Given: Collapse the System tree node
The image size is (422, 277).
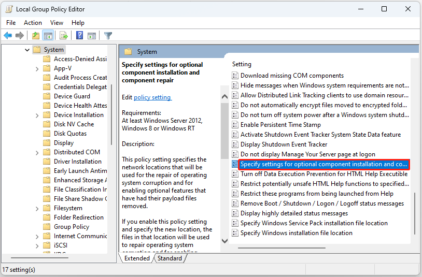Looking at the screenshot, I should 27,50.
